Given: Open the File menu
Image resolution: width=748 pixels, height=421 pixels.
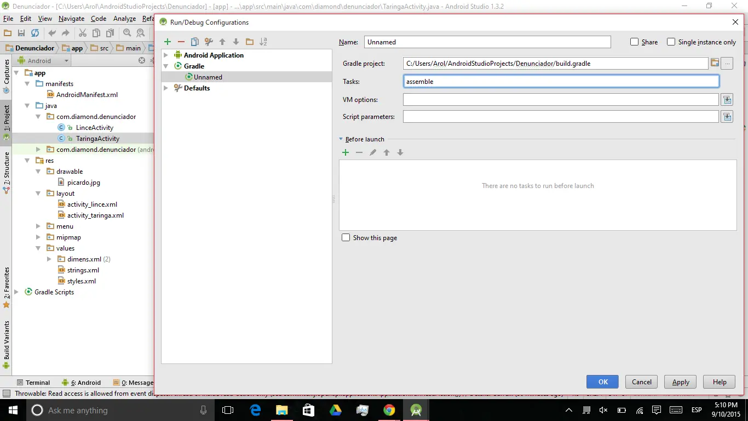Looking at the screenshot, I should click(8, 19).
